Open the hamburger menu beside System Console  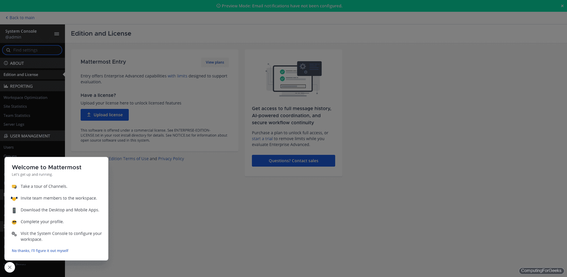[57, 34]
